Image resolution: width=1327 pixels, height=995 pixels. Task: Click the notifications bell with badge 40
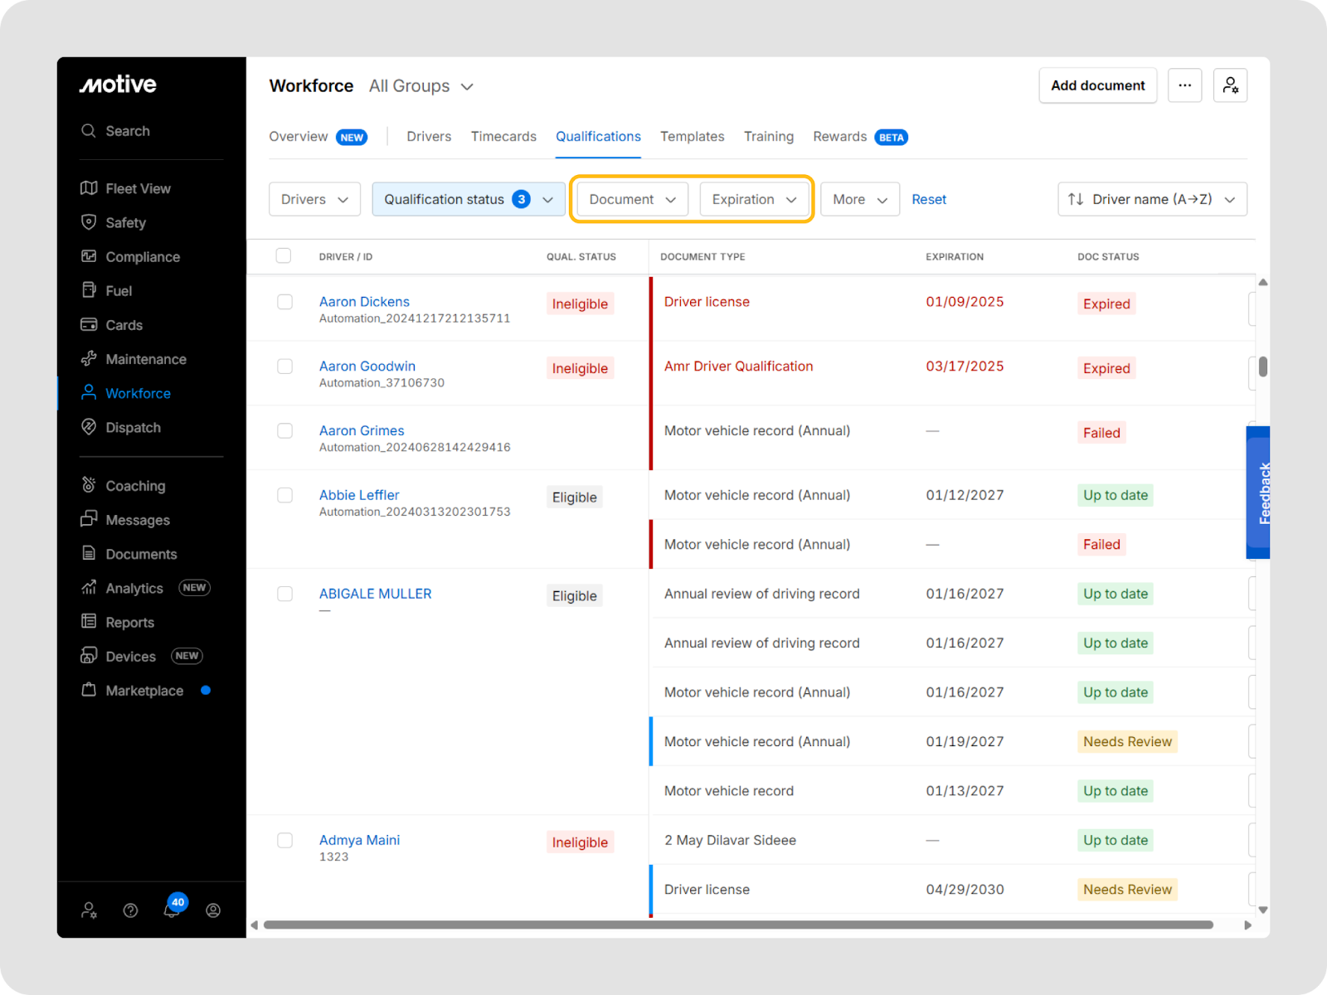click(x=172, y=910)
